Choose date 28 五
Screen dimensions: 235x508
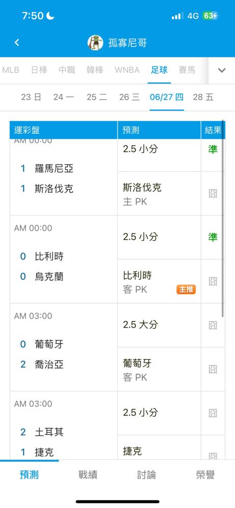[203, 97]
